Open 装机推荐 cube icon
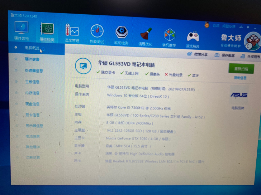This screenshot has width=261, height=195. 169,35
